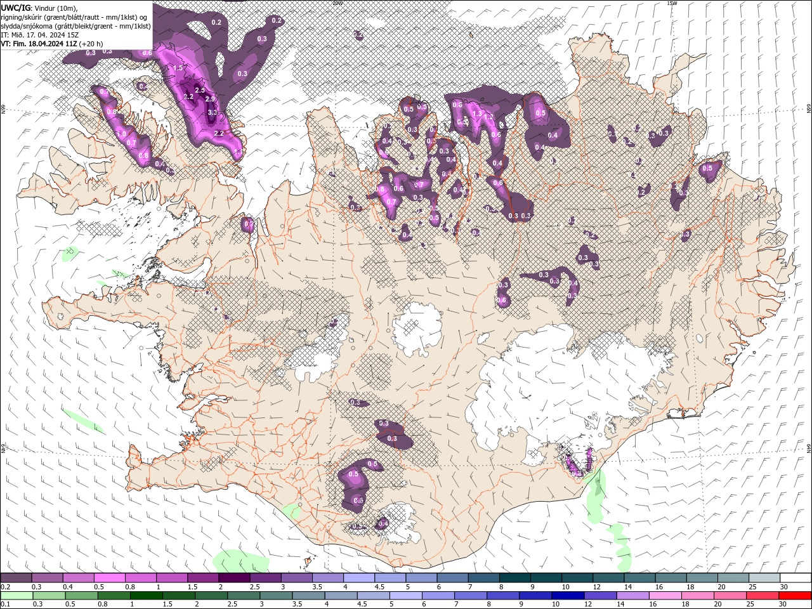Select bottom legend swatch between 20 and 25

pyautogui.click(x=729, y=595)
